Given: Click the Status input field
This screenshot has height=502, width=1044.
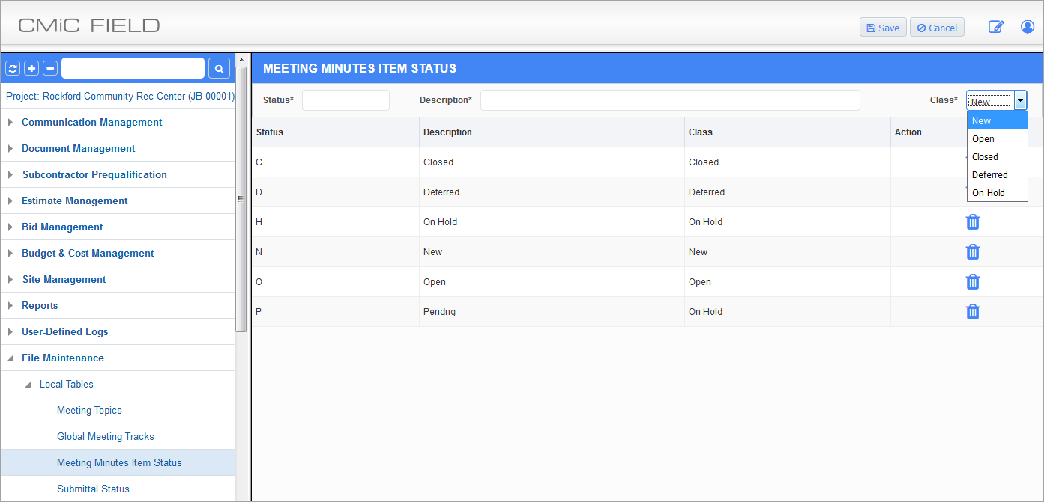Looking at the screenshot, I should click(x=346, y=100).
